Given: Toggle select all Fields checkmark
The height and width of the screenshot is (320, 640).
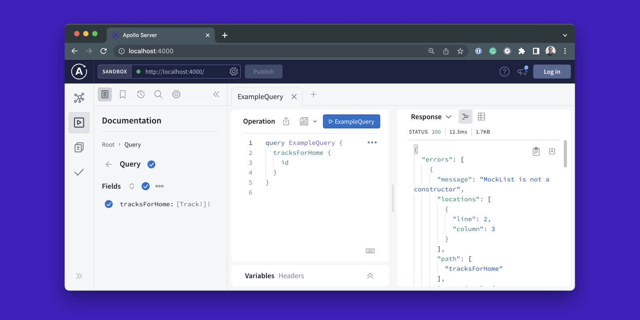Looking at the screenshot, I should click(x=146, y=186).
